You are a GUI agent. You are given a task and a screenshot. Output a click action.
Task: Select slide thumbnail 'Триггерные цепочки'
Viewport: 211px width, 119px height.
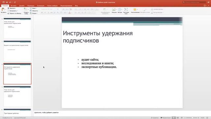click(17, 112)
